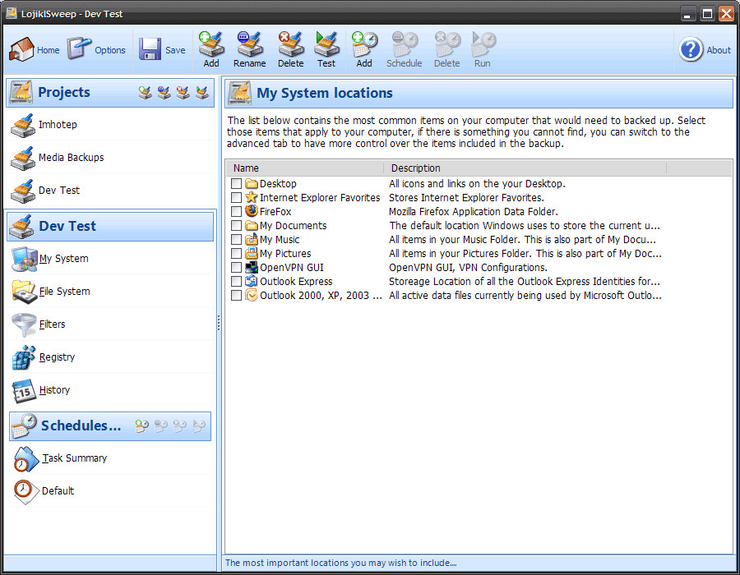Click the My Music row name
Image resolution: width=740 pixels, height=575 pixels.
(280, 240)
